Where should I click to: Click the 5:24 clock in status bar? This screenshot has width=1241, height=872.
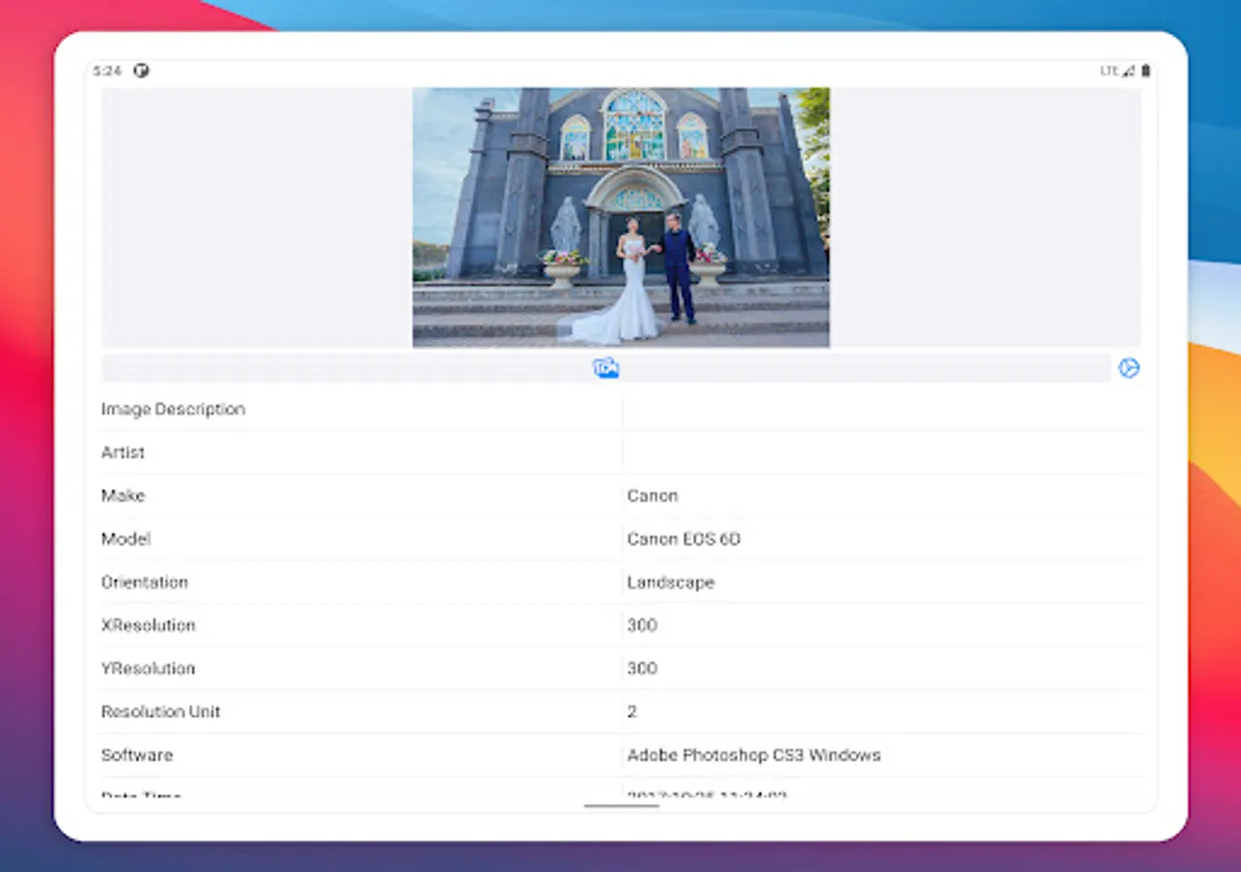tap(107, 71)
